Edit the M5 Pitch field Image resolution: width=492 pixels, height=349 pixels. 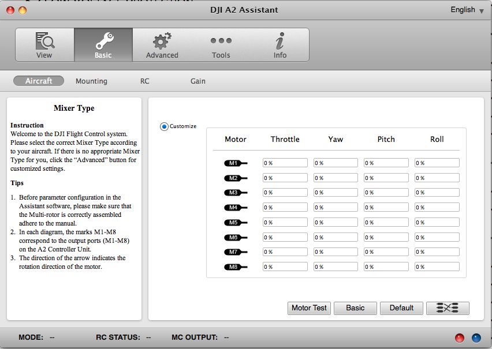386,222
